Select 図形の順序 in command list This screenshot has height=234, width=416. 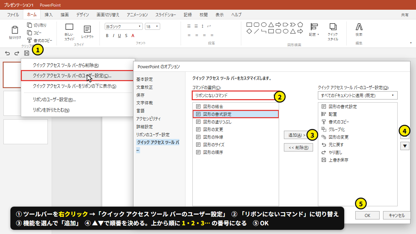pyautogui.click(x=236, y=152)
